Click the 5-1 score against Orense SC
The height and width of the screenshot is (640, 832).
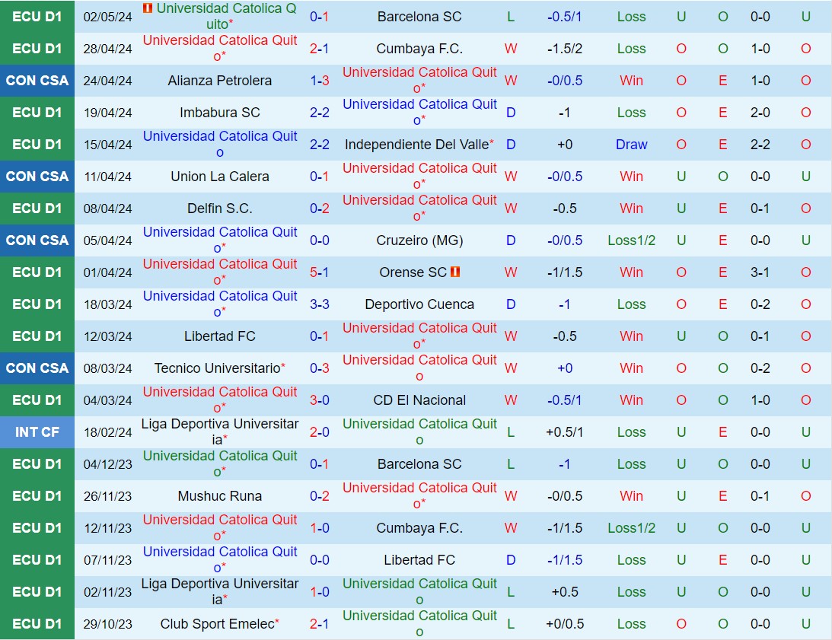[319, 272]
